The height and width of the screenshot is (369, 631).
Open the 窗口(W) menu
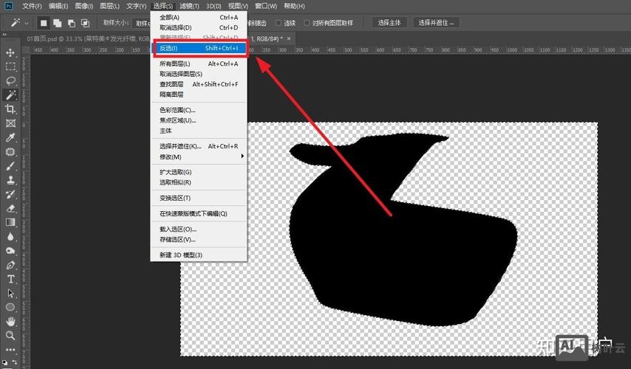point(265,6)
